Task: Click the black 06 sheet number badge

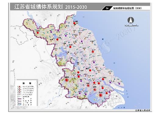Action: tap(107, 8)
